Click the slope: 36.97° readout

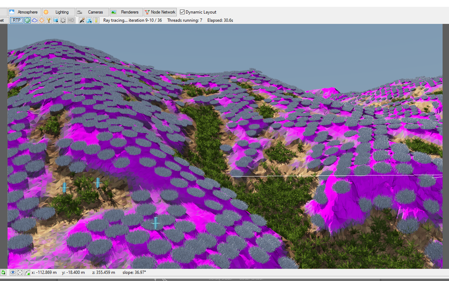click(134, 272)
